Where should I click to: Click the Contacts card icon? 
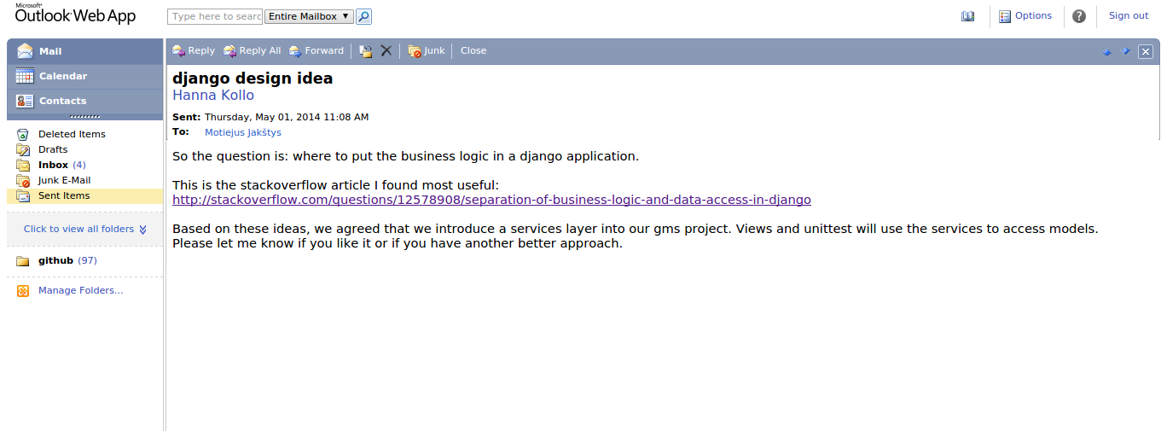point(25,101)
